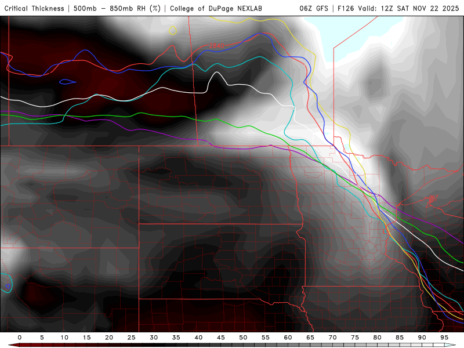Click the dark red left arrow of the color bar
Image resolution: width=464 pixels, height=348 pixels.
[13, 345]
